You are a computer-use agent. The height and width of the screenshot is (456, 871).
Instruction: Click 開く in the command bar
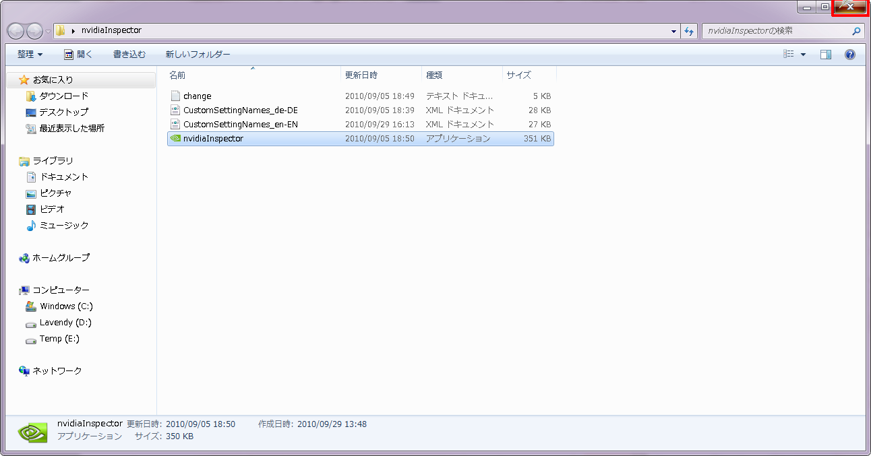[78, 55]
